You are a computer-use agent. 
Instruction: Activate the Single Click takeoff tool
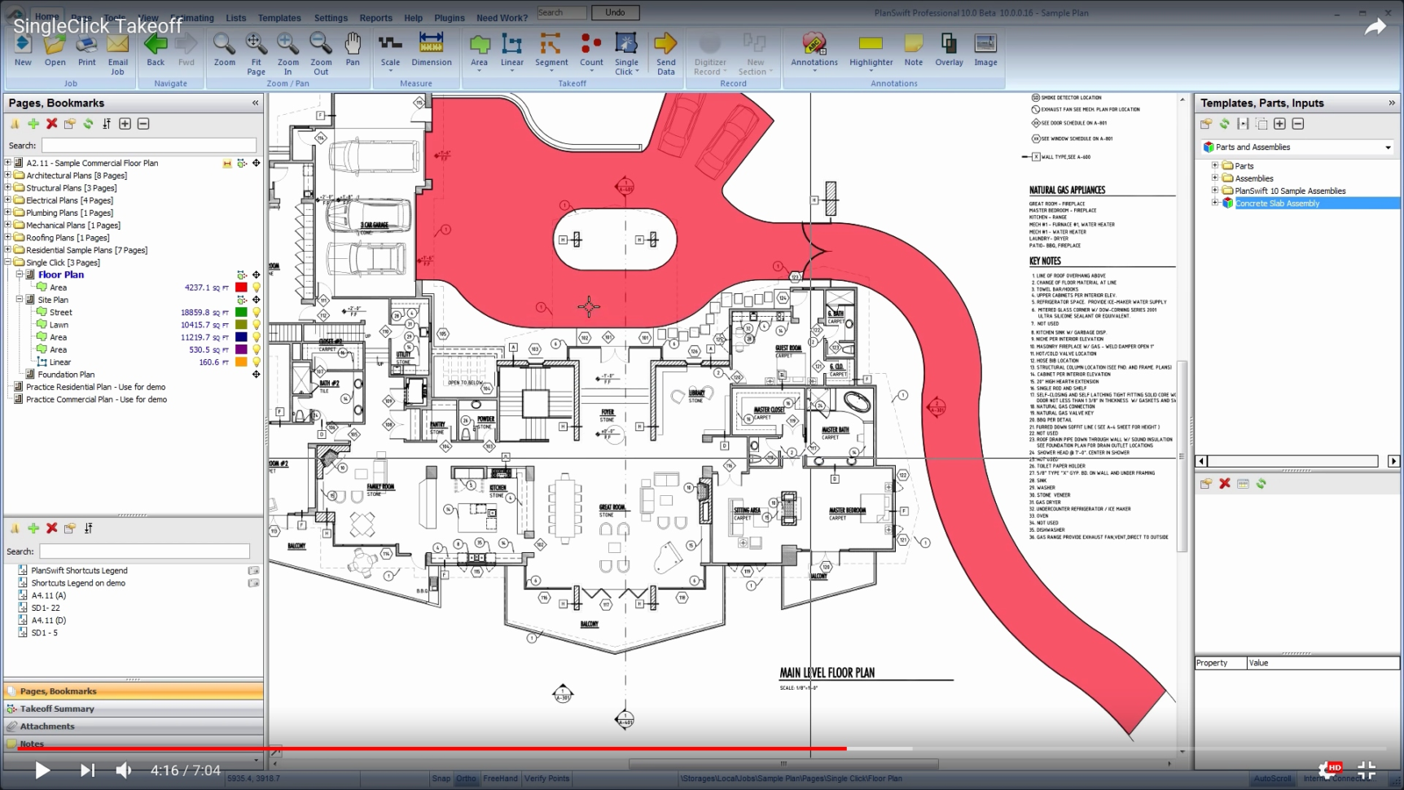click(x=626, y=51)
